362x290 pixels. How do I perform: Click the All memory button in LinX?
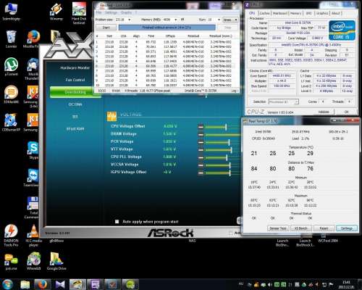pyautogui.click(x=182, y=20)
